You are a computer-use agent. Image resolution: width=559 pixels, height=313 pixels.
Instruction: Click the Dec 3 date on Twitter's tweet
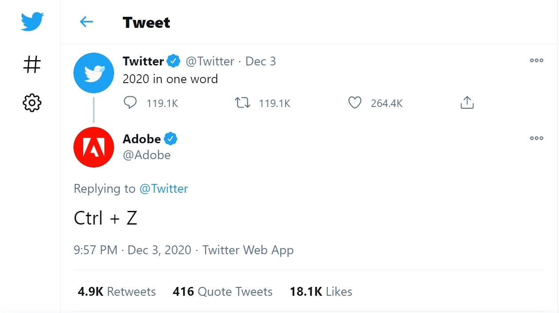tap(260, 61)
